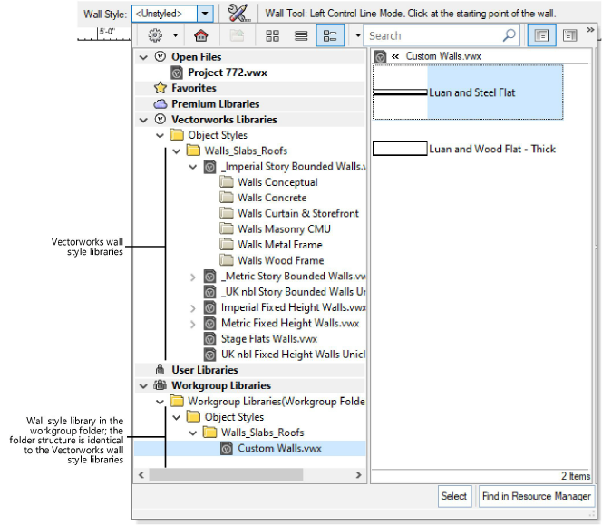Select Favorites in the library list
Image resolution: width=602 pixels, height=525 pixels.
point(193,88)
